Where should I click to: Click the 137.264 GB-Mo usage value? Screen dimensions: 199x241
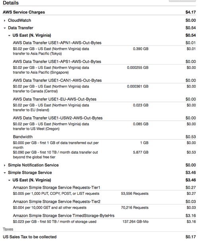point(135,221)
